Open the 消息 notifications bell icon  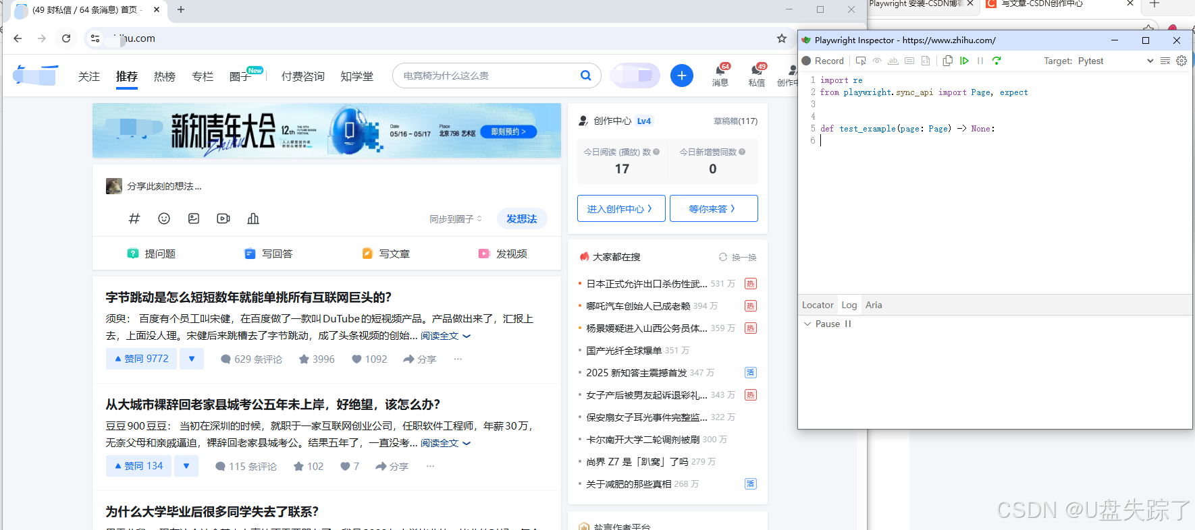pyautogui.click(x=720, y=75)
